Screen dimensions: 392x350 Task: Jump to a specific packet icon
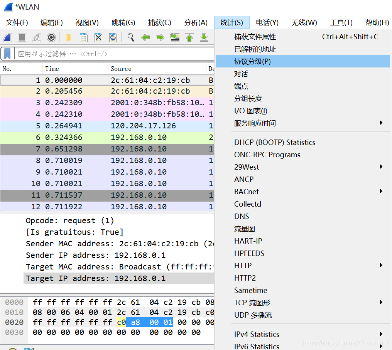[175, 37]
